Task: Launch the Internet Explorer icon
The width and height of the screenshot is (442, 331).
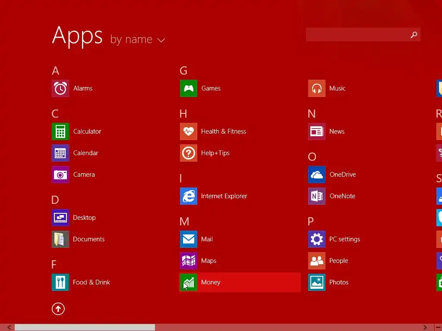Action: click(x=189, y=196)
